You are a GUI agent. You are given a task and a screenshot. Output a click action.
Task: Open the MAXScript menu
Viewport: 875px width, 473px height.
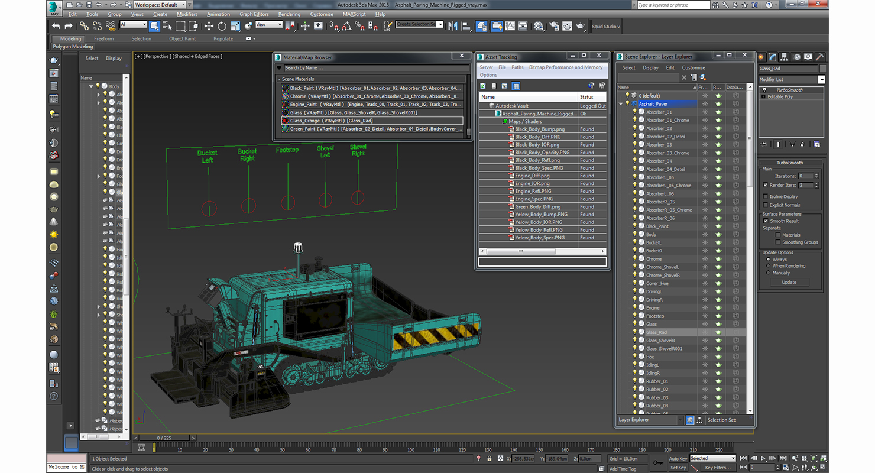(354, 14)
